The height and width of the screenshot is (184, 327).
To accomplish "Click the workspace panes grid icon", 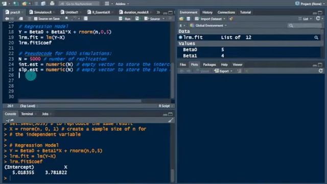I will coord(107,4).
